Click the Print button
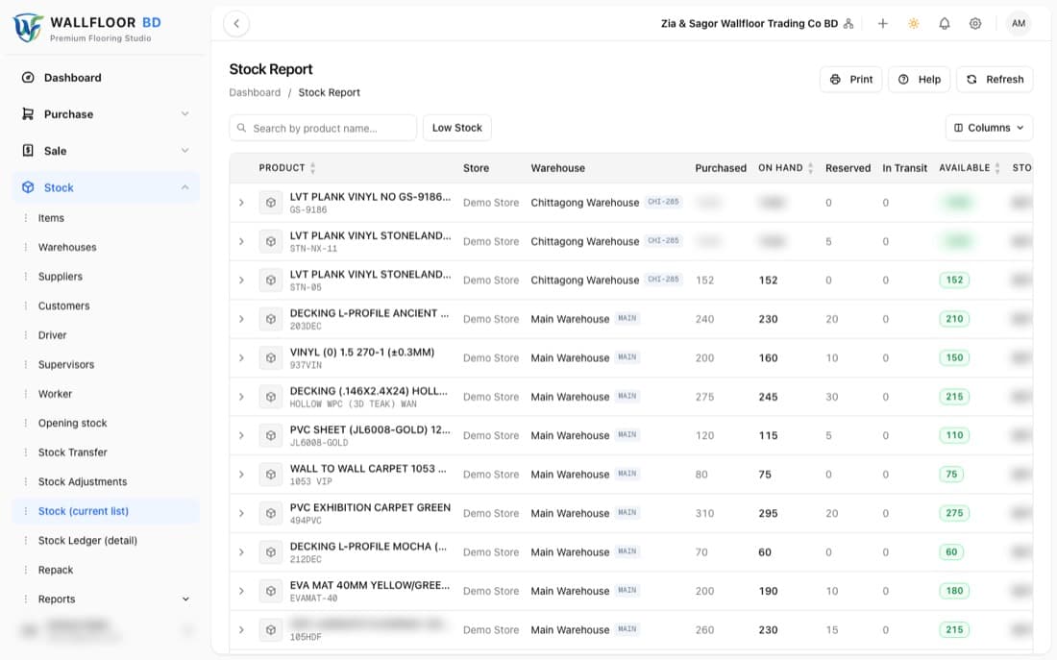 850,80
